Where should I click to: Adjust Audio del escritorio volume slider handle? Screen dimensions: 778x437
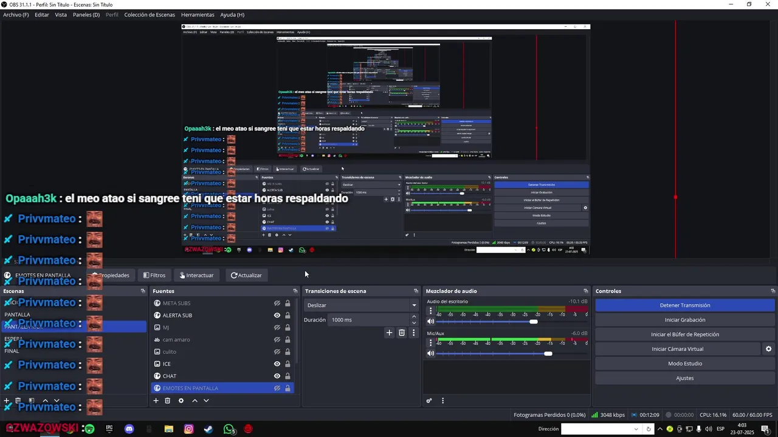533,322
